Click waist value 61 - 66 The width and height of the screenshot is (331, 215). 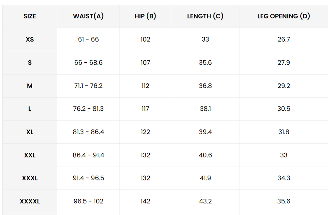88,39
